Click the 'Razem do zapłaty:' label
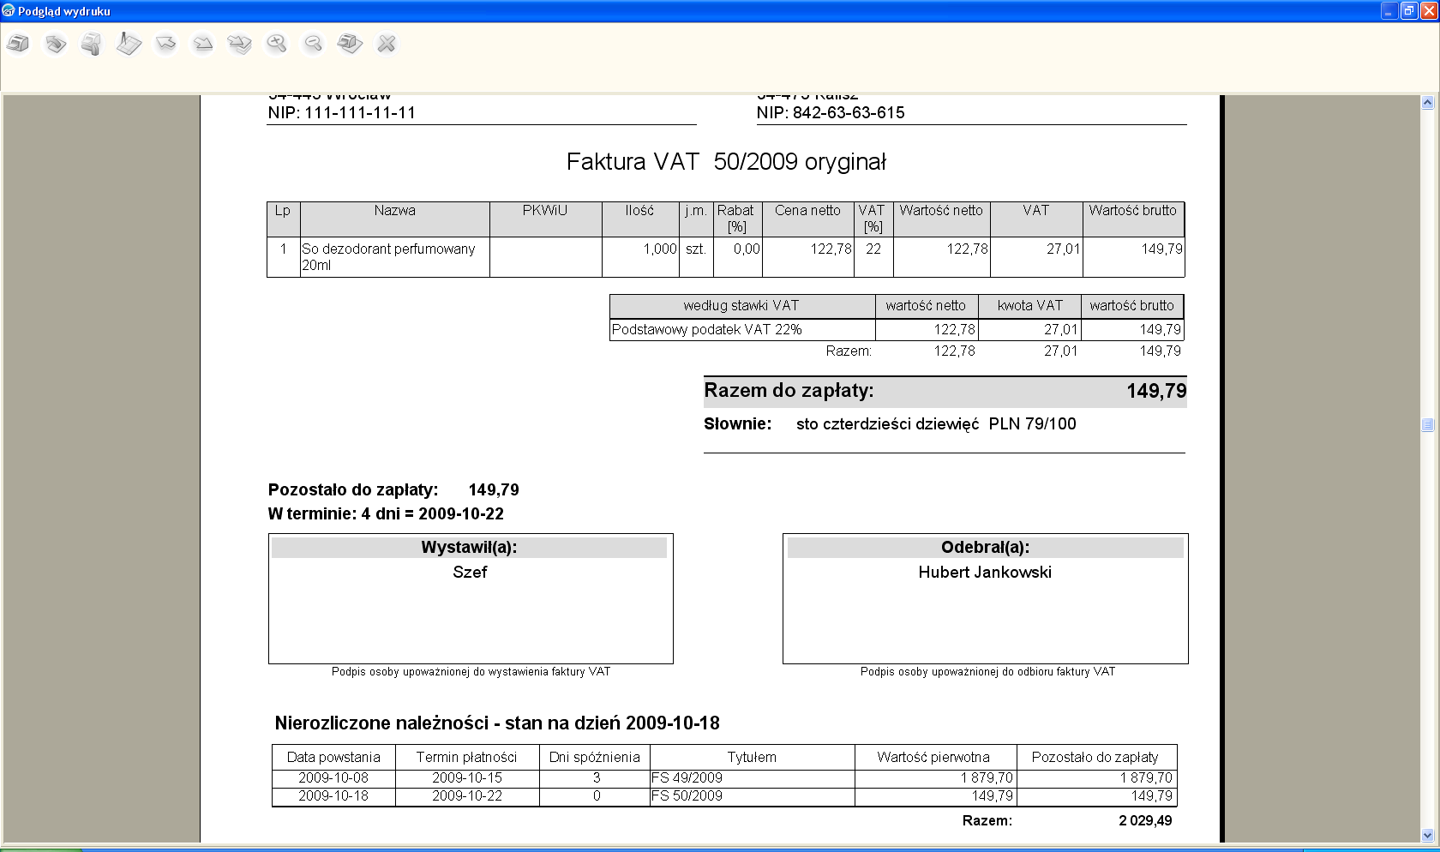 click(x=789, y=391)
